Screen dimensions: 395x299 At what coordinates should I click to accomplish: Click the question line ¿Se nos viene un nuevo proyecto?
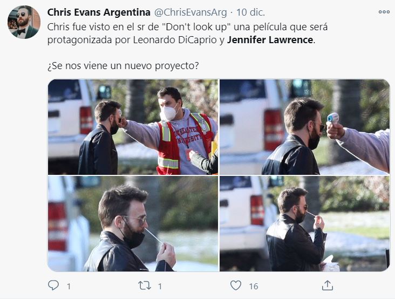pyautogui.click(x=123, y=66)
